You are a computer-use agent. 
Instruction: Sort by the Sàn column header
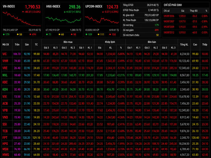click(27, 44)
